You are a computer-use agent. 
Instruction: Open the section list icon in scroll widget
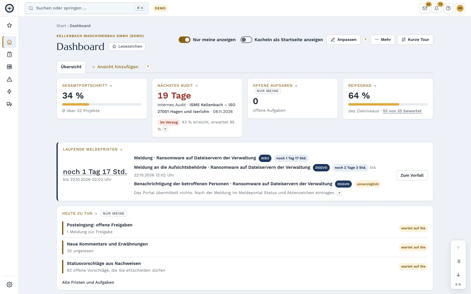pyautogui.click(x=458, y=261)
